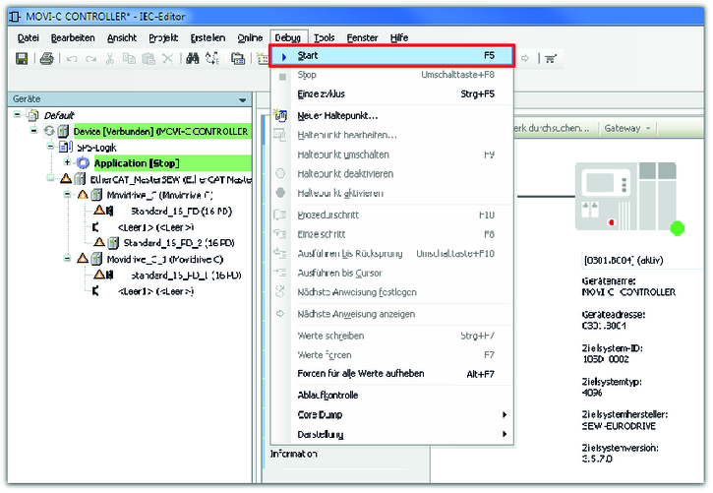Image resolution: width=713 pixels, height=493 pixels.
Task: Click the Delete X toolbar icon
Action: tap(166, 59)
